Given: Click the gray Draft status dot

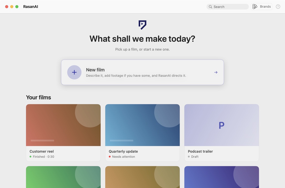Looking at the screenshot, I should pos(189,156).
